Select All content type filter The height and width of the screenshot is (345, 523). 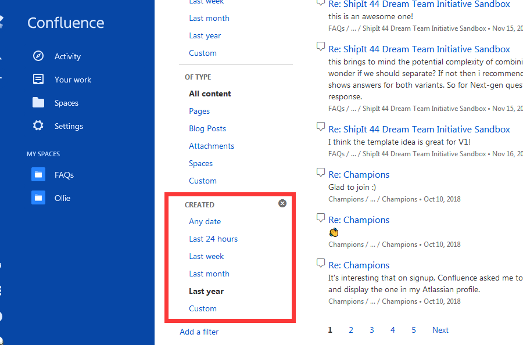click(x=210, y=94)
